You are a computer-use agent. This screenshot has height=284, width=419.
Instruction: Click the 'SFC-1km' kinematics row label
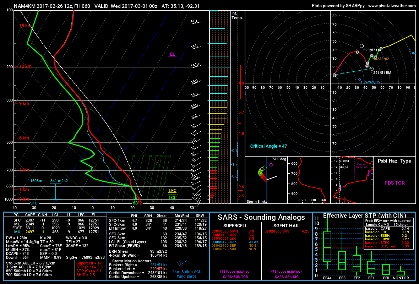(x=117, y=220)
